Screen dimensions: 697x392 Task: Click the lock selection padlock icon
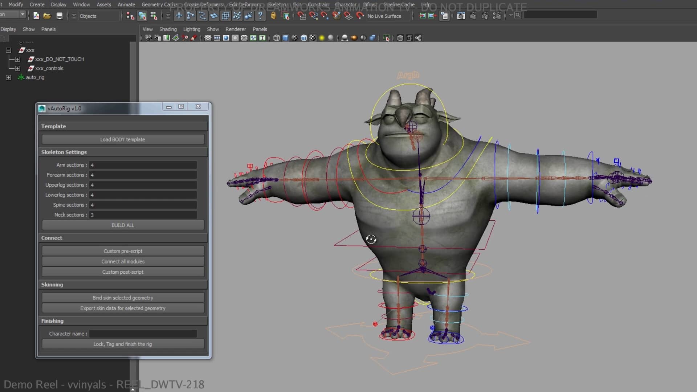click(x=273, y=16)
